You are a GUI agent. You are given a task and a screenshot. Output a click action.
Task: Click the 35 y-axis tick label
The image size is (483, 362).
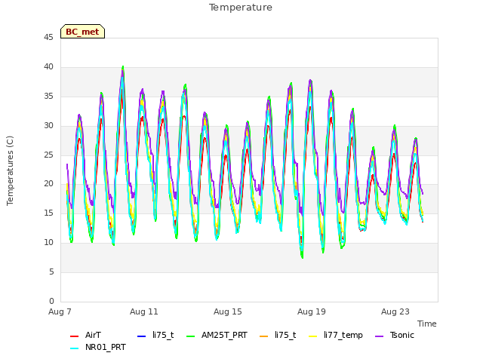[48, 97]
